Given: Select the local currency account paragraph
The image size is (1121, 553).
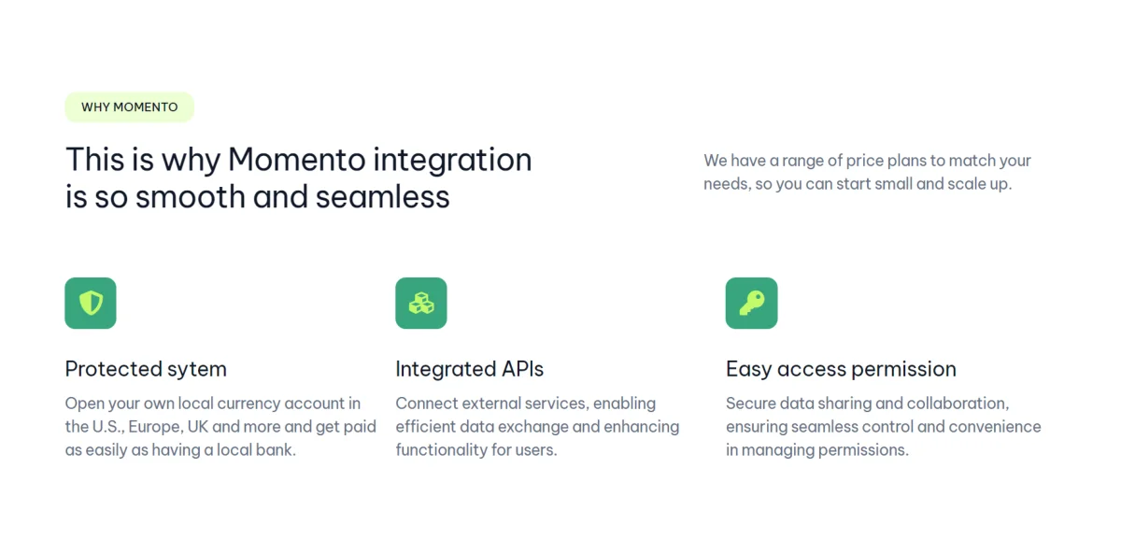Looking at the screenshot, I should point(220,427).
